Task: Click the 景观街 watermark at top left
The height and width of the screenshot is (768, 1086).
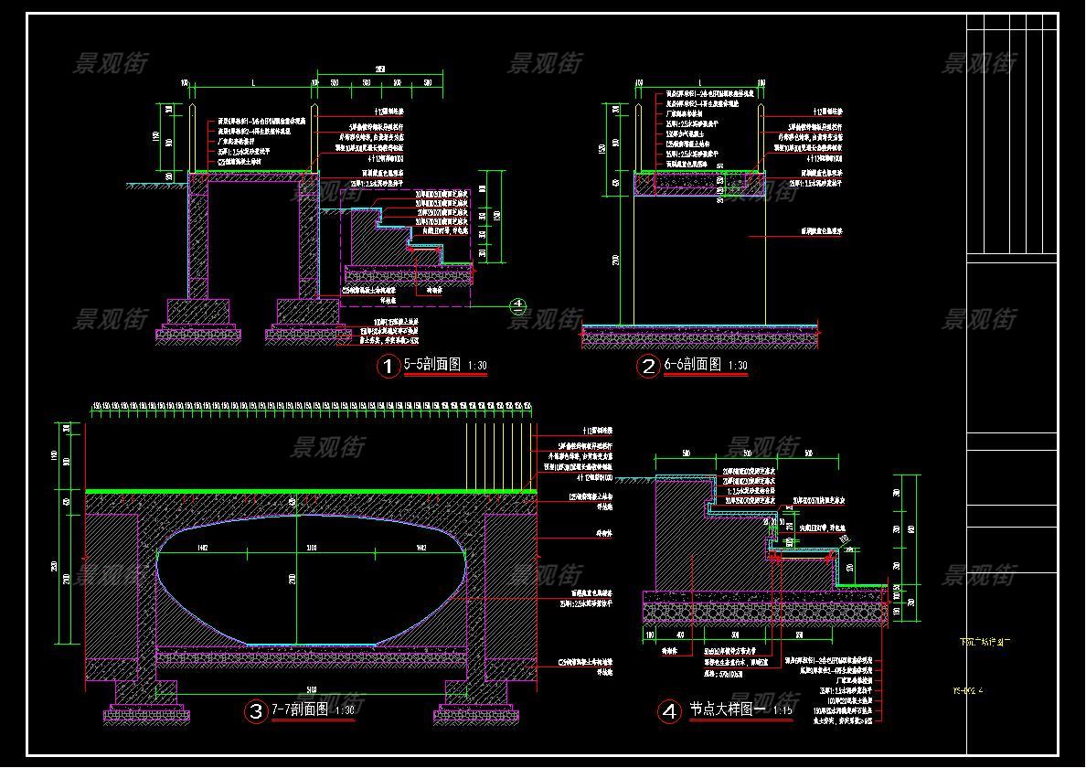Action: [x=110, y=63]
